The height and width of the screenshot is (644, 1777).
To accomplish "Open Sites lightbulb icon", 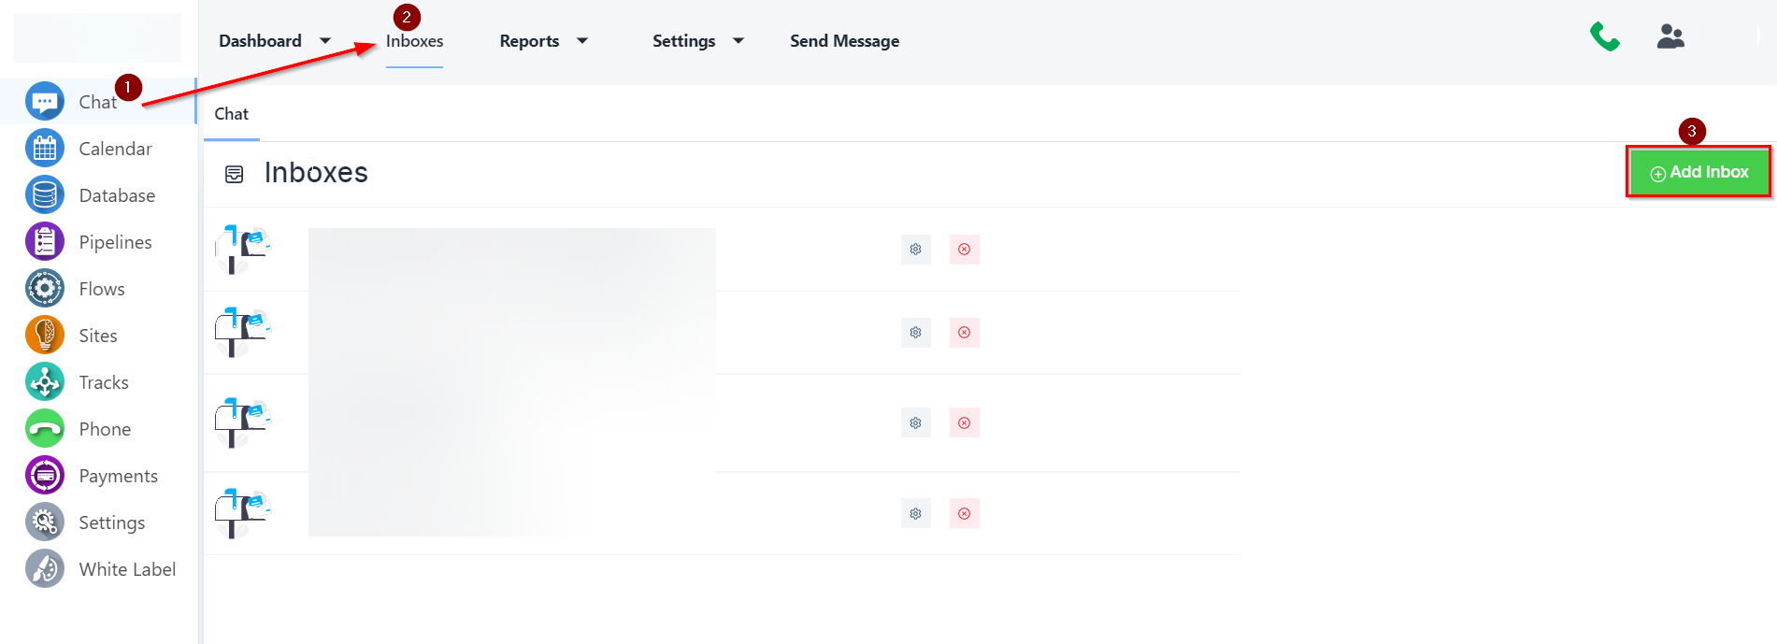I will coord(44,336).
